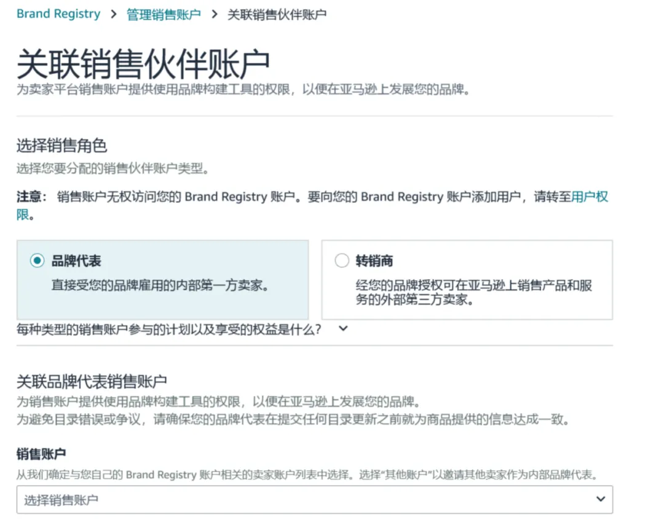Open the 用户权限 link in the notice

pyautogui.click(x=589, y=197)
